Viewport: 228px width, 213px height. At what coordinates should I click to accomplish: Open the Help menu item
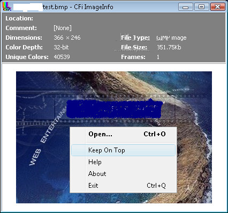pos(123,162)
